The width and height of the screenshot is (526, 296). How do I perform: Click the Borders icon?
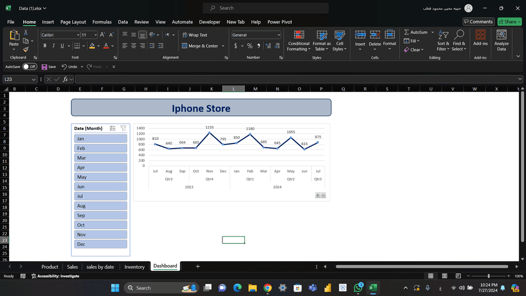[77, 46]
